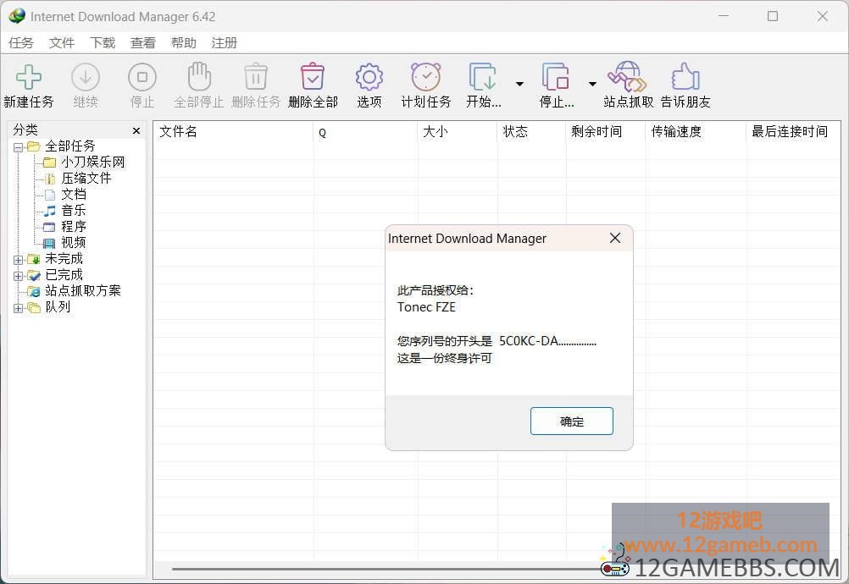The image size is (849, 584).
Task: Collapse the 全部任务 tree node
Action: [x=18, y=147]
